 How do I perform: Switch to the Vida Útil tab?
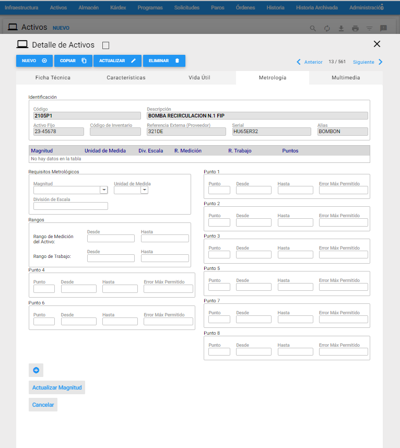pyautogui.click(x=199, y=78)
